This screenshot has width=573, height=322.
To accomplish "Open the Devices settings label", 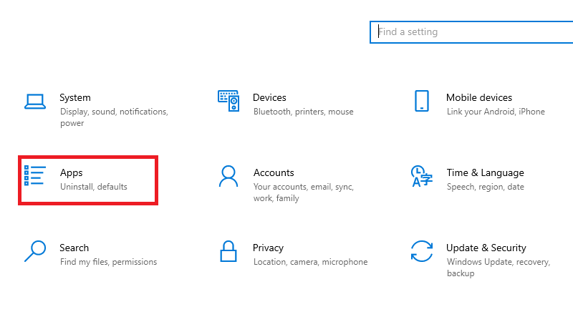I will pos(269,97).
